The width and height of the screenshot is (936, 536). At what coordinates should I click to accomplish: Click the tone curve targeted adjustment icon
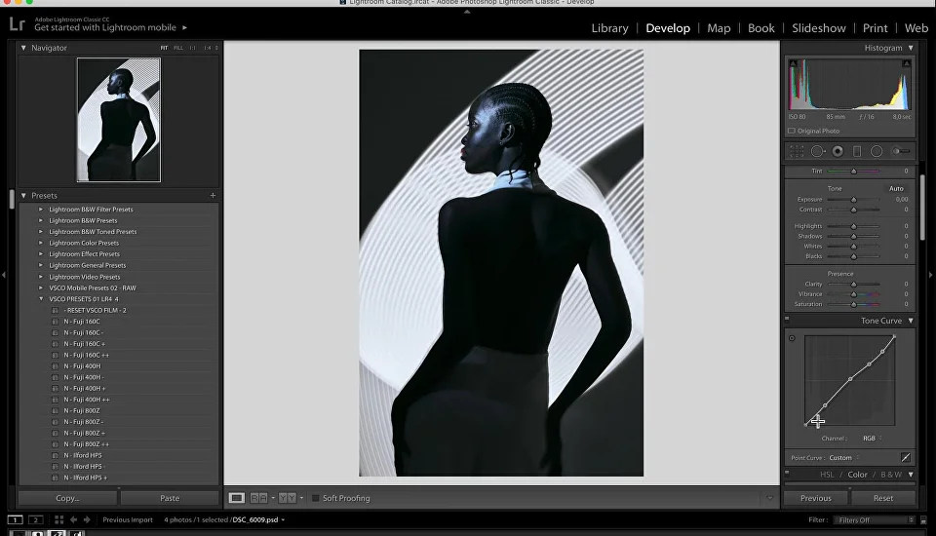[792, 338]
